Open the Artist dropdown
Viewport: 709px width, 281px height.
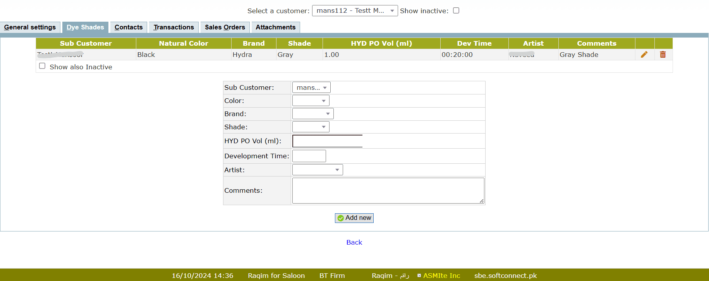click(318, 170)
